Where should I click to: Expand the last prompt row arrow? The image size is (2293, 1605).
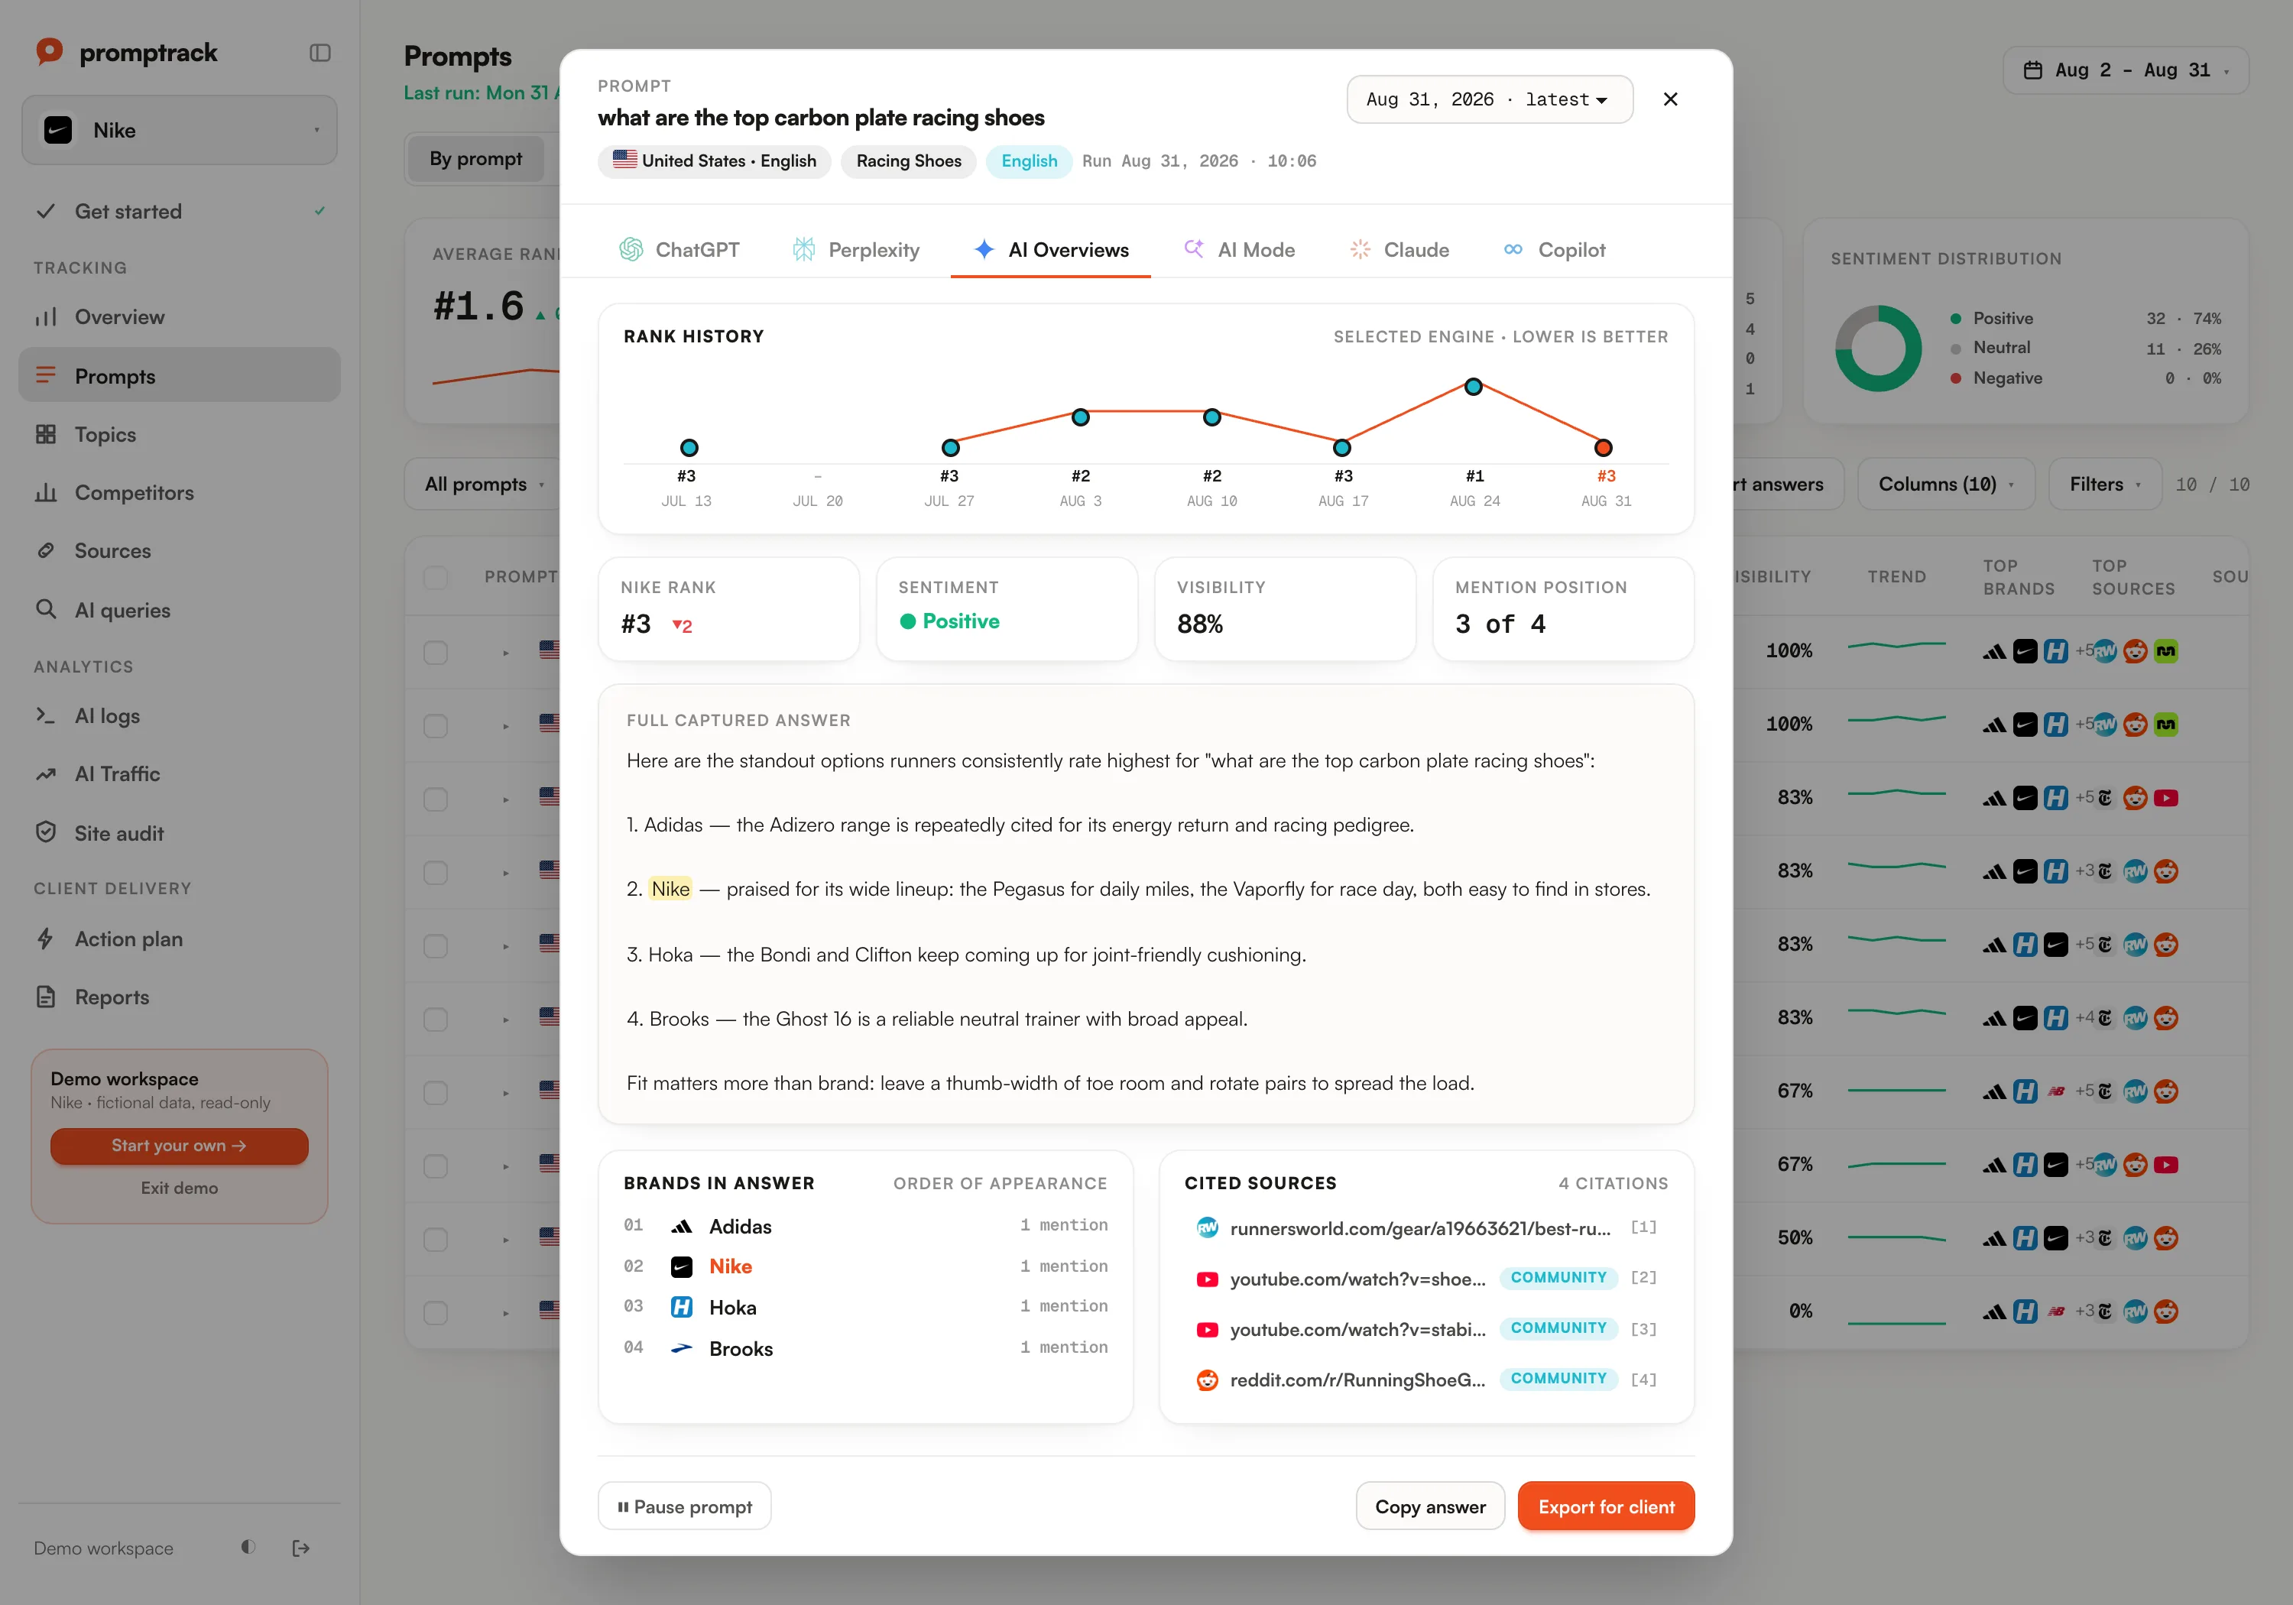coord(506,1313)
